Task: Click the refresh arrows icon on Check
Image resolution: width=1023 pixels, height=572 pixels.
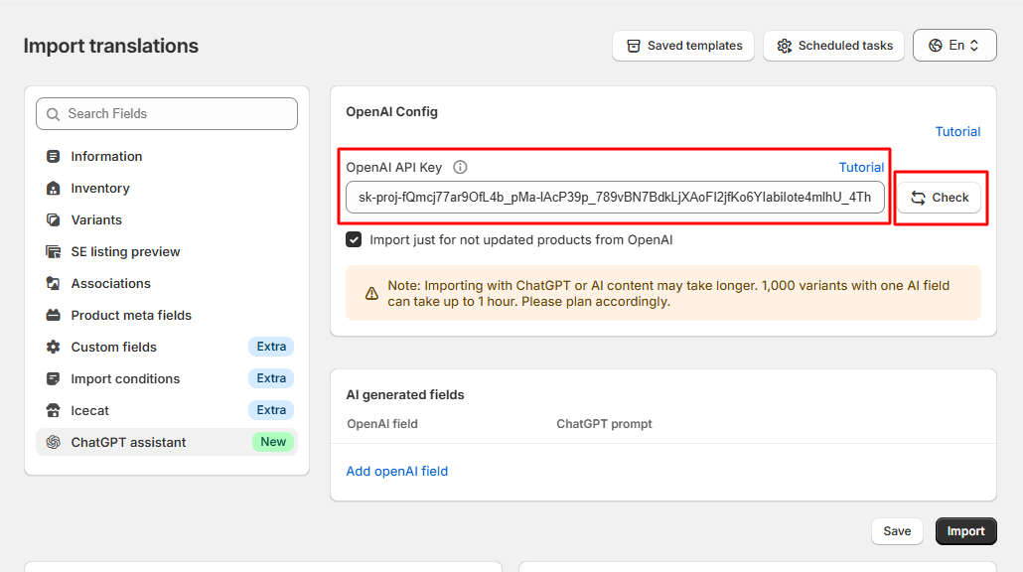Action: coord(918,198)
